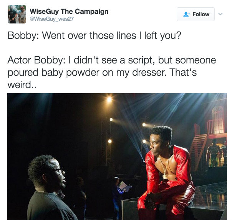This screenshot has width=232, height=220.
Task: Open the WiseGuy The Campaign display name
Action: click(69, 12)
